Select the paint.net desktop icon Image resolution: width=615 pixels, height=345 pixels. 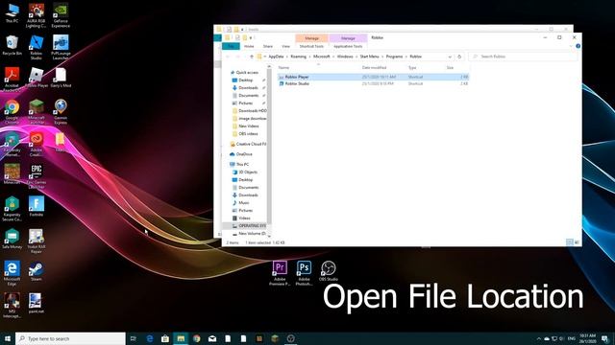[37, 304]
